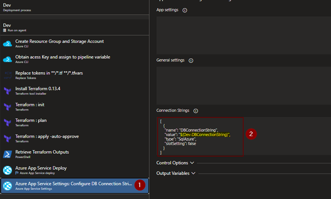331x199 pixels.
Task: Click the info icon next to App settings
Action: [185, 10]
